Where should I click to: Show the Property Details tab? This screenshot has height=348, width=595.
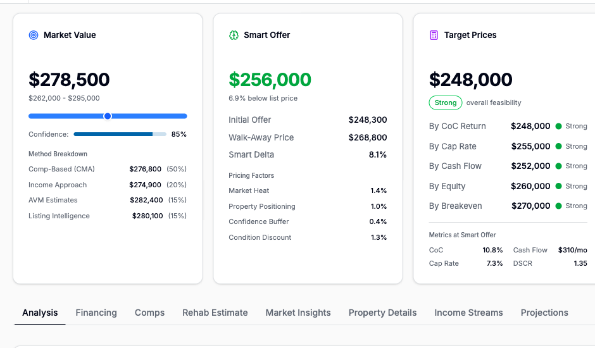(x=382, y=313)
